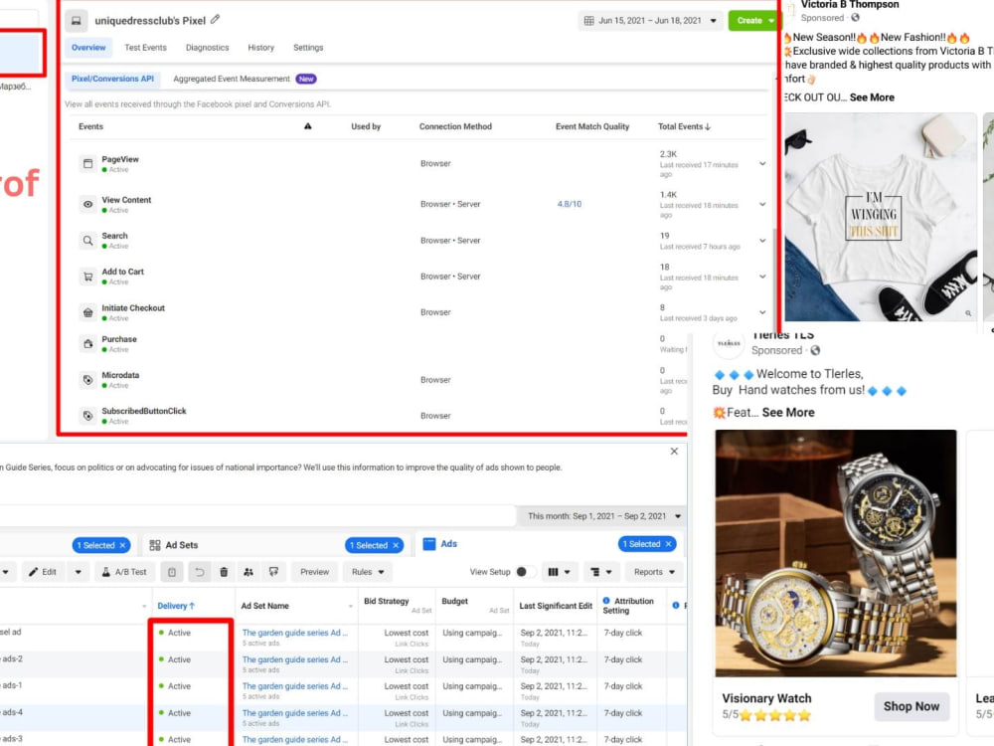Screen dimensions: 994x746
Task: Click the Search event magnifier icon
Action: pos(88,241)
